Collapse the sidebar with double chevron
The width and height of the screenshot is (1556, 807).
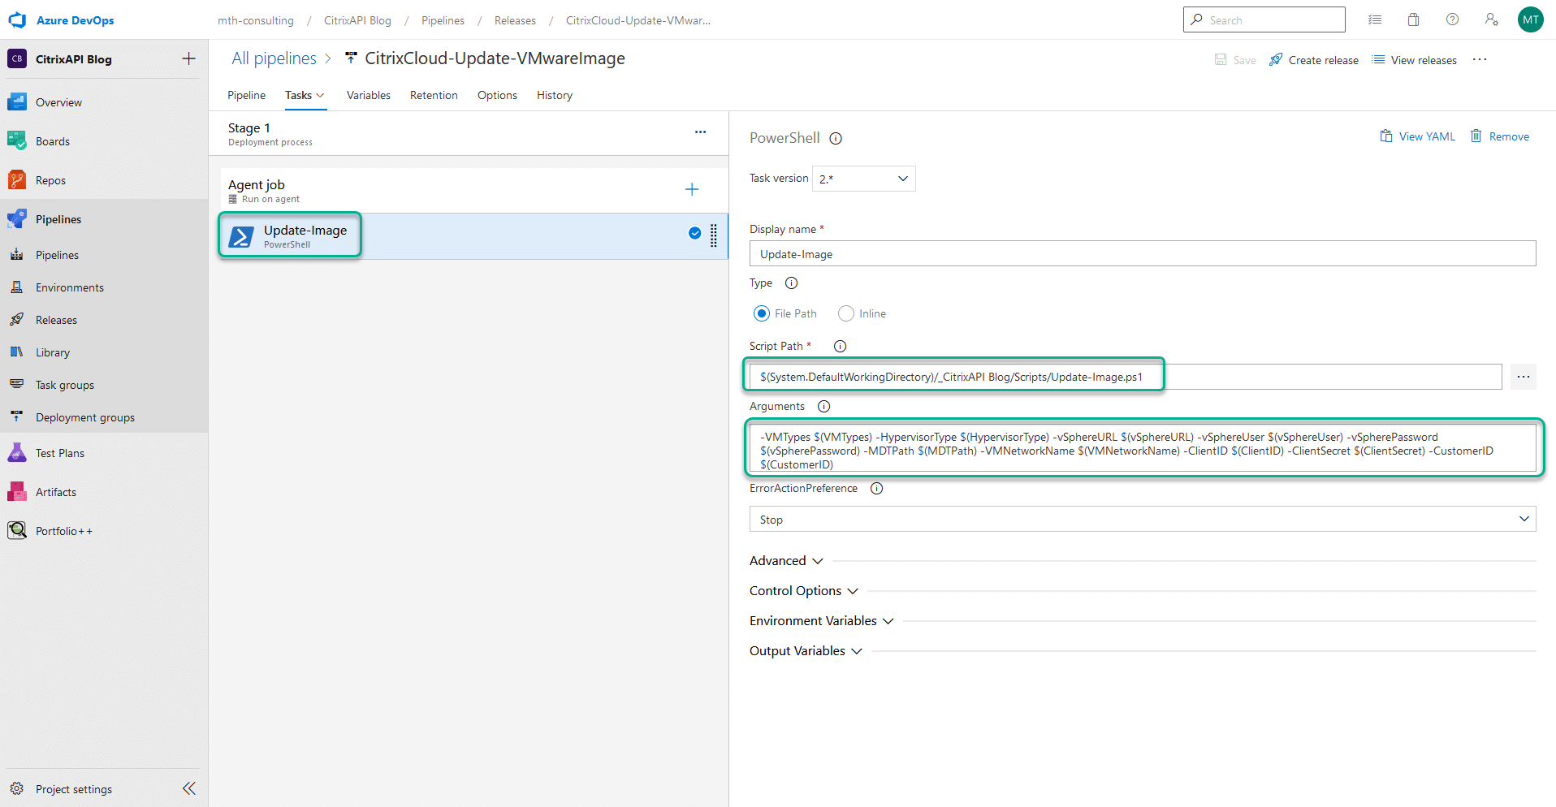189,788
